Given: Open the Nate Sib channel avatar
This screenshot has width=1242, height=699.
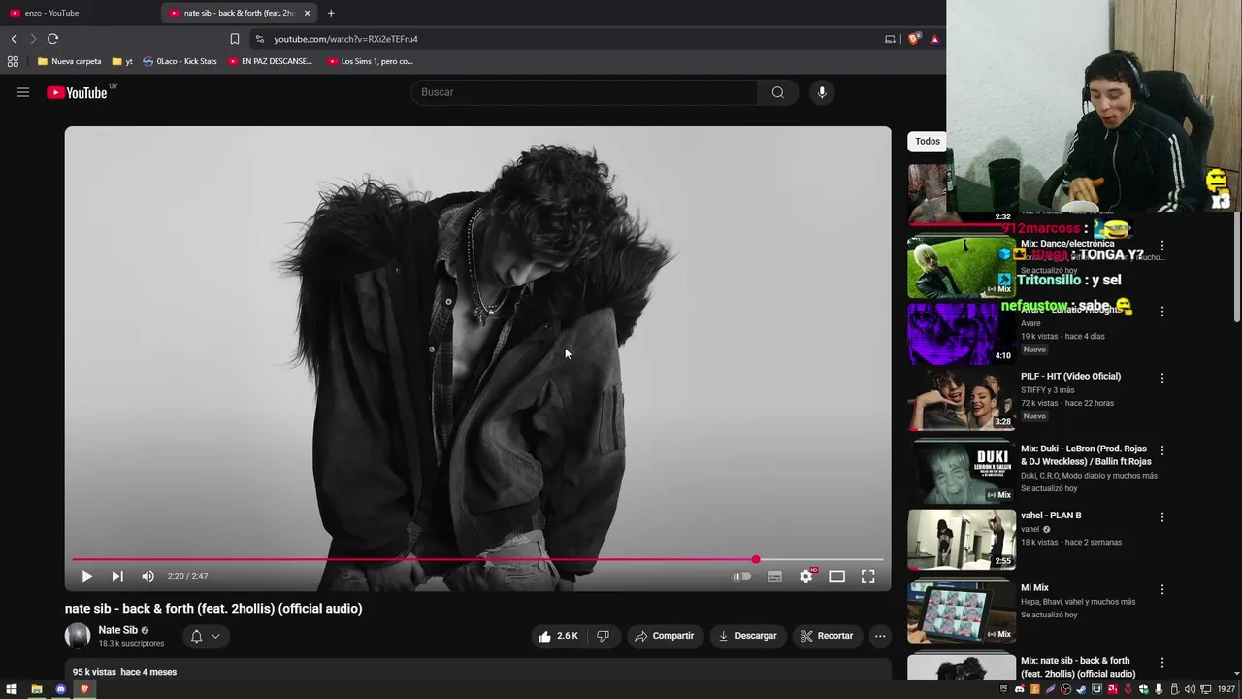Looking at the screenshot, I should click(x=78, y=636).
